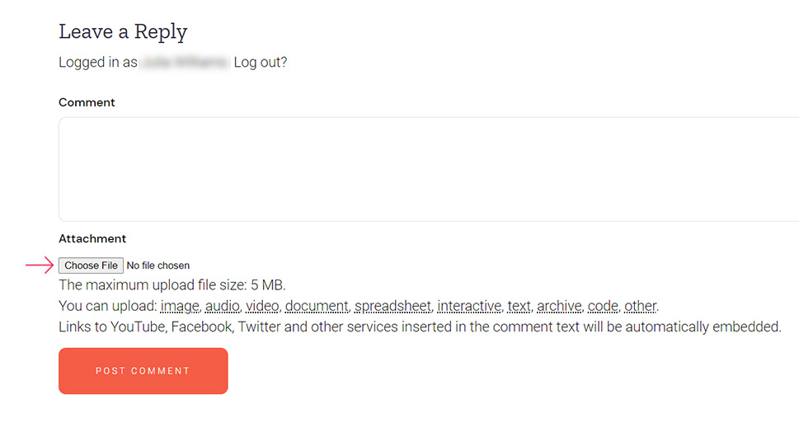Click the Leave a Reply heading
The height and width of the screenshot is (423, 799).
[x=123, y=32]
